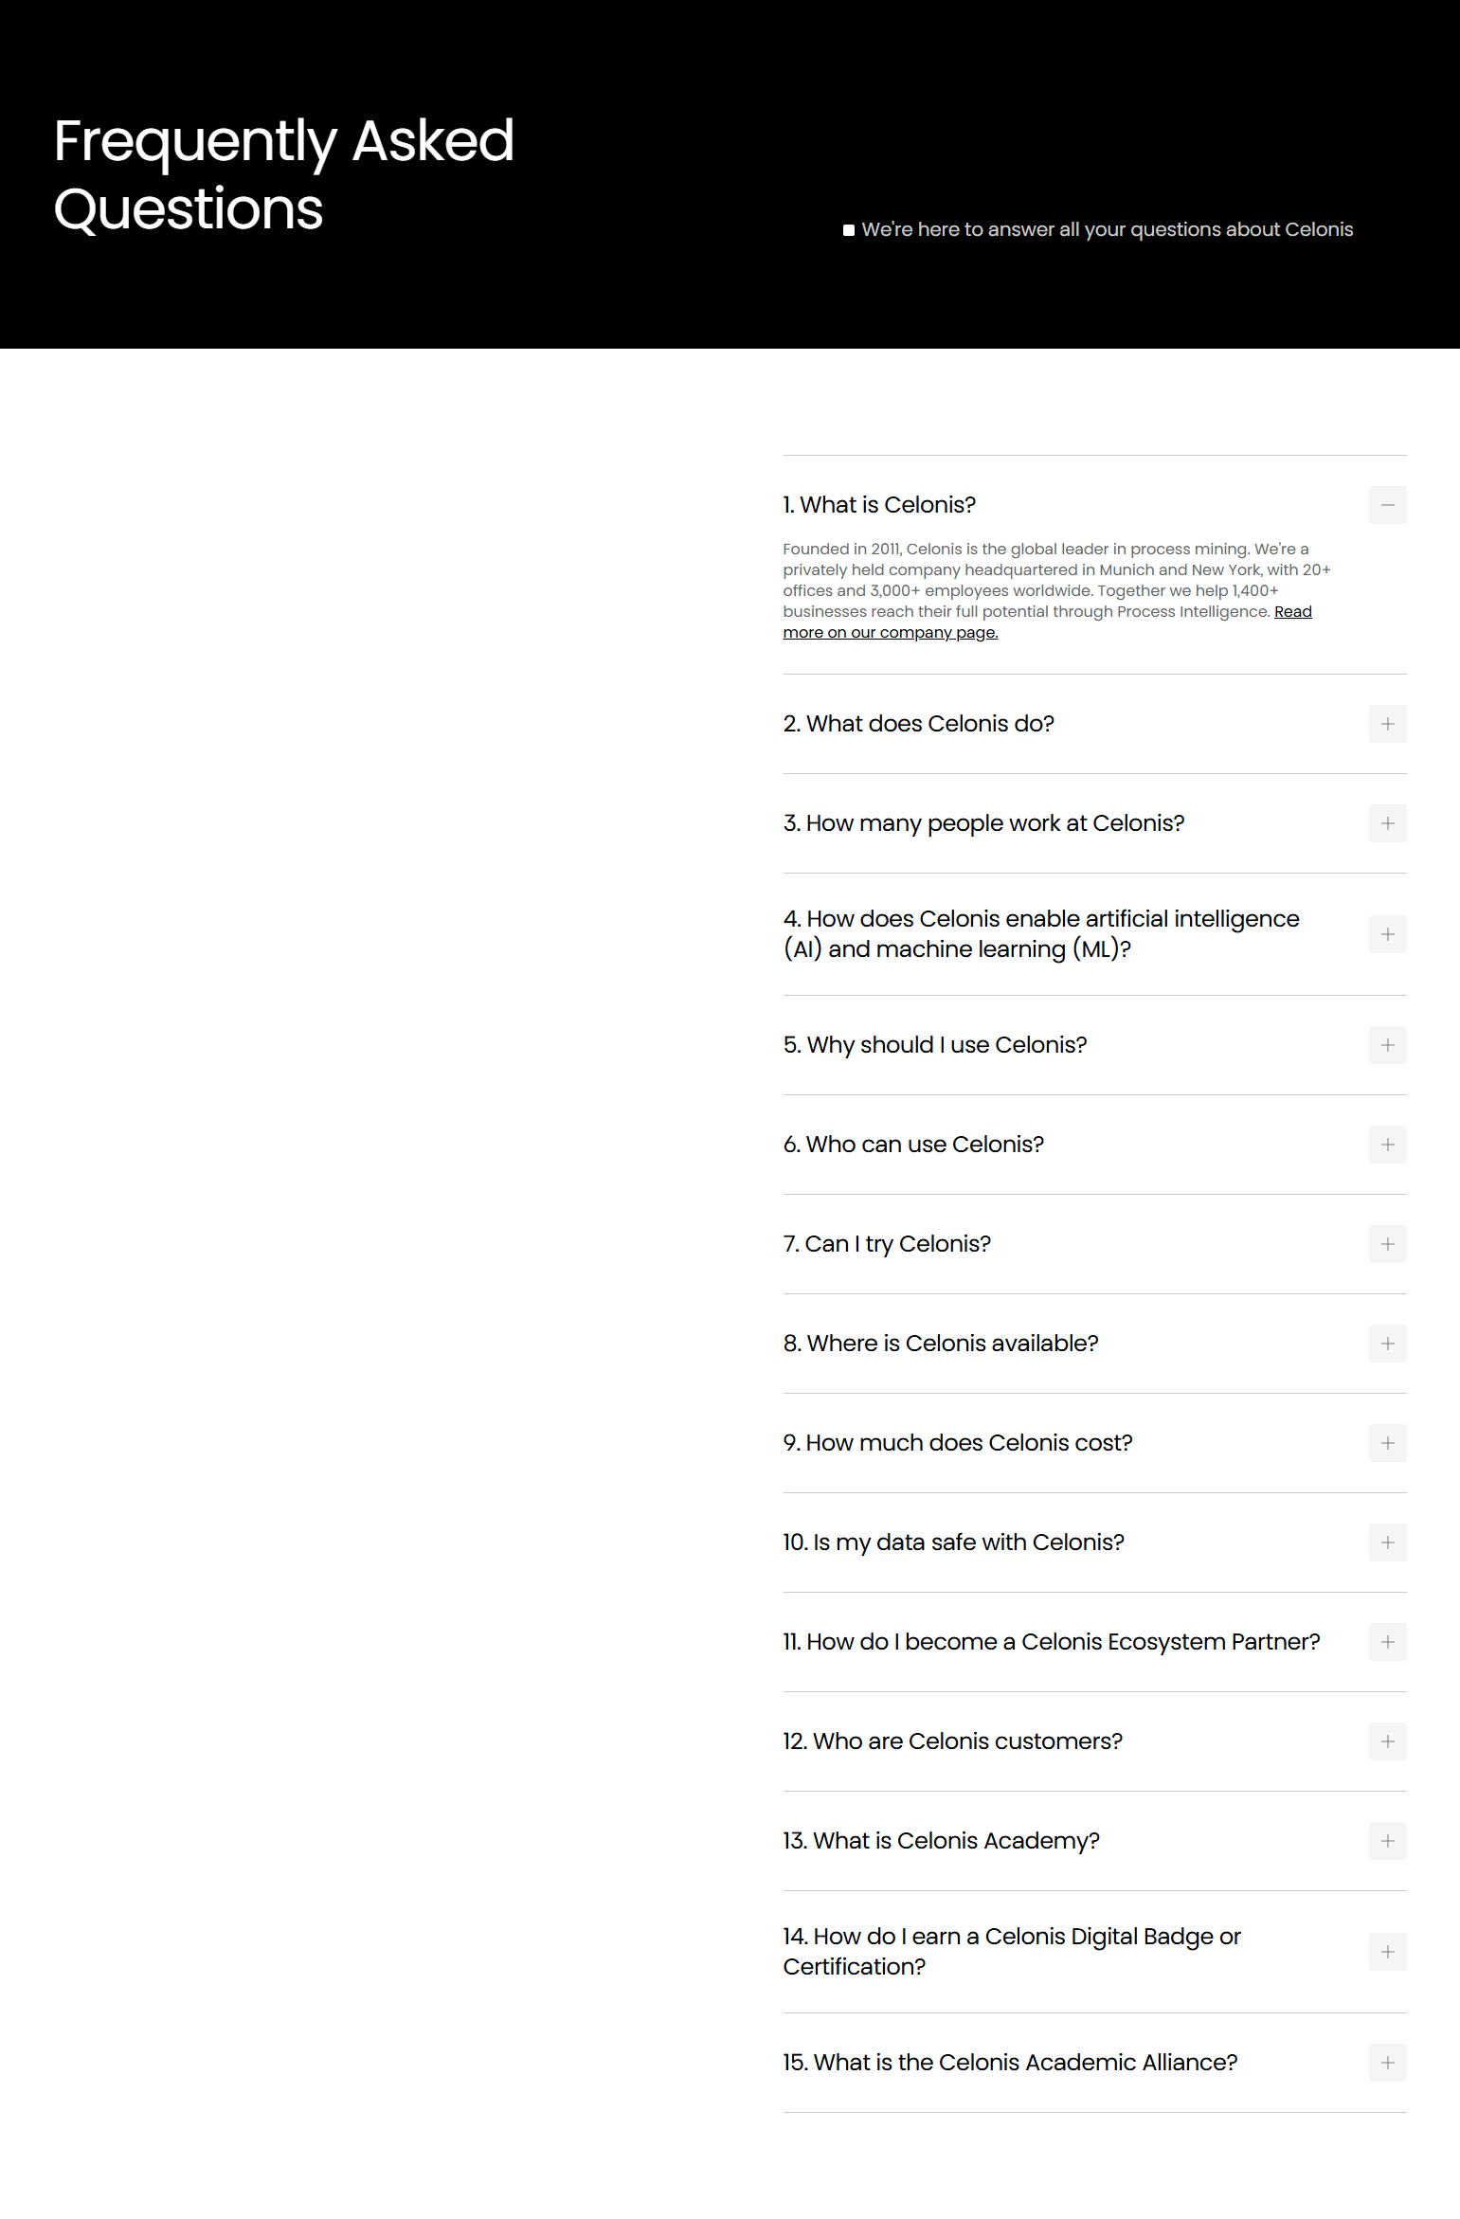Click the plus icon beside question 10

tap(1386, 1542)
